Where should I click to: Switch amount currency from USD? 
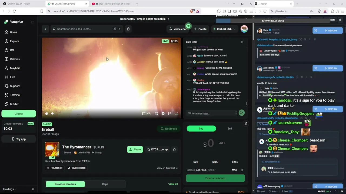[x=222, y=143]
